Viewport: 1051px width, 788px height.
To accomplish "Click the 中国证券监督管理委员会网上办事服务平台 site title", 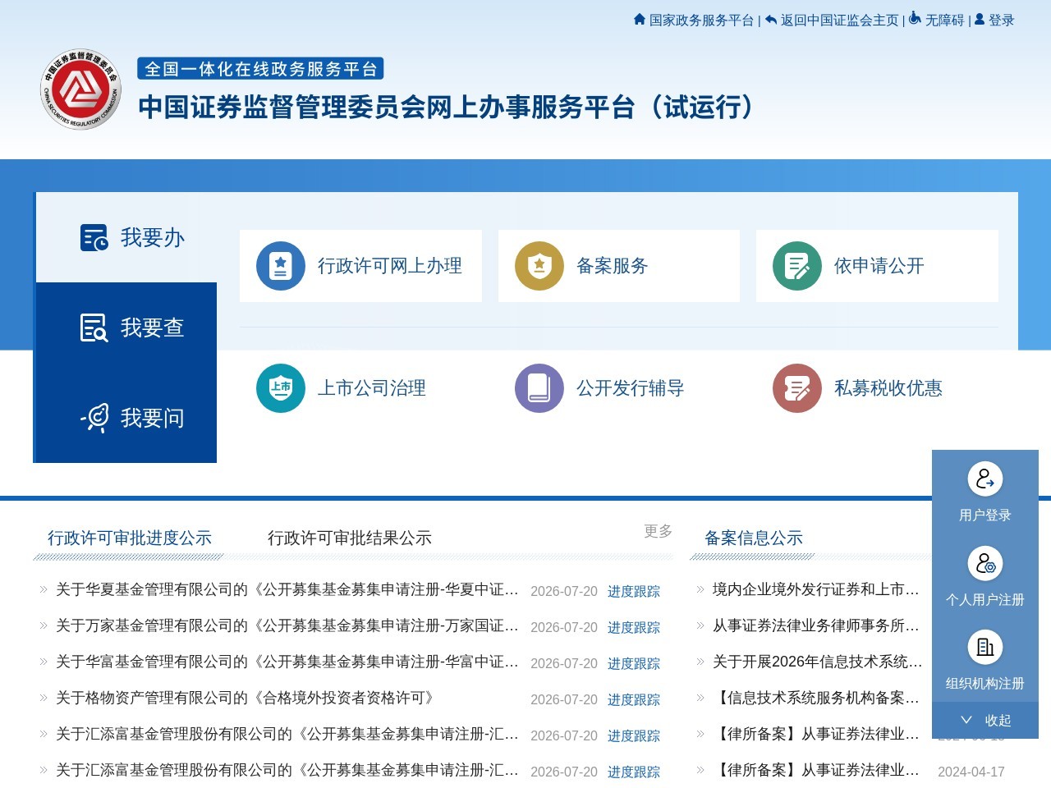I will 448,107.
